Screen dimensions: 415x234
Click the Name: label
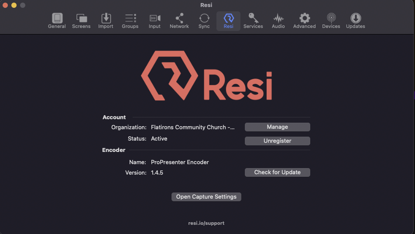(x=137, y=162)
